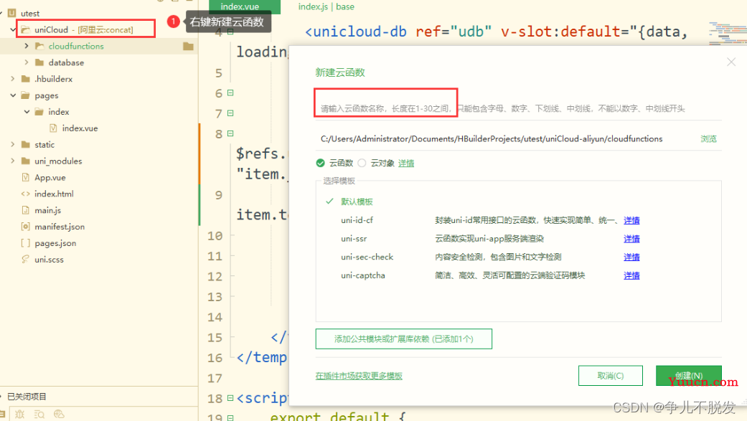Click the static folder icon
The width and height of the screenshot is (747, 421).
[26, 144]
